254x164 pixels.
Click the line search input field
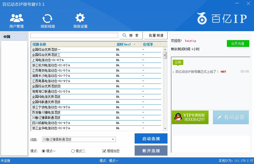coord(74,35)
